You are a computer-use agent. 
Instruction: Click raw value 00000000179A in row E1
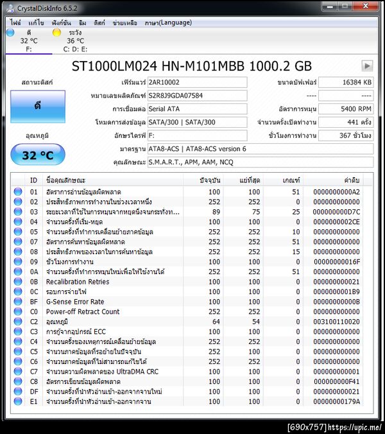(x=336, y=402)
